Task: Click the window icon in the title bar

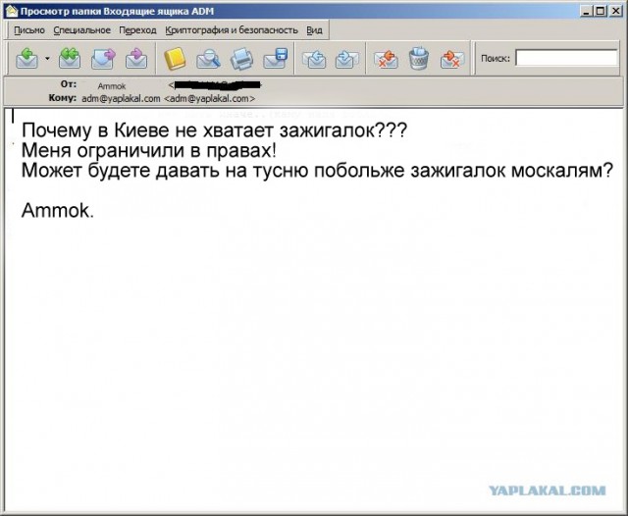Action: pos(12,11)
